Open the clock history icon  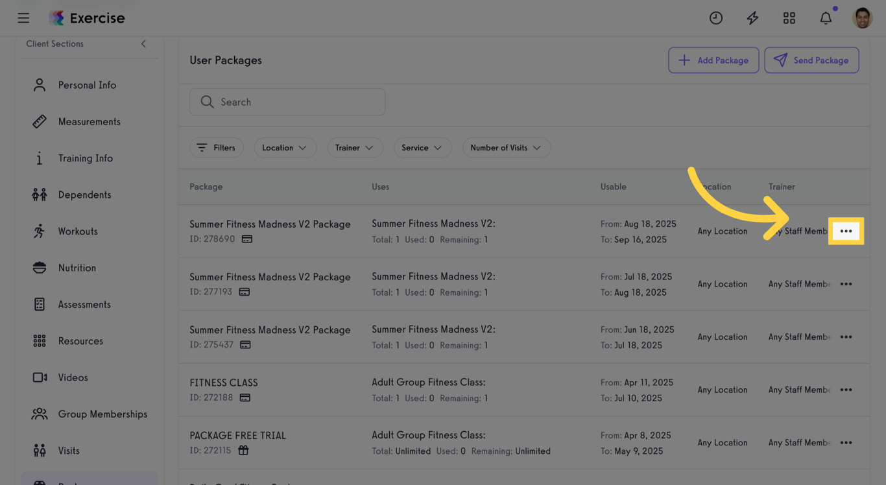(716, 18)
